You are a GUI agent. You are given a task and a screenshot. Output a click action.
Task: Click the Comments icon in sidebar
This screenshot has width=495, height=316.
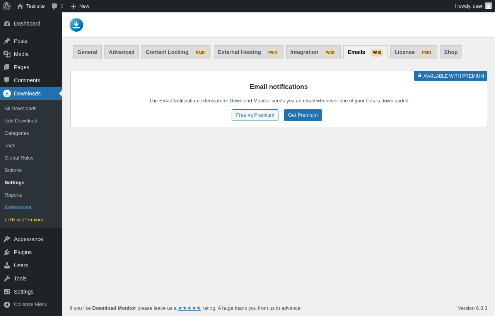[7, 80]
